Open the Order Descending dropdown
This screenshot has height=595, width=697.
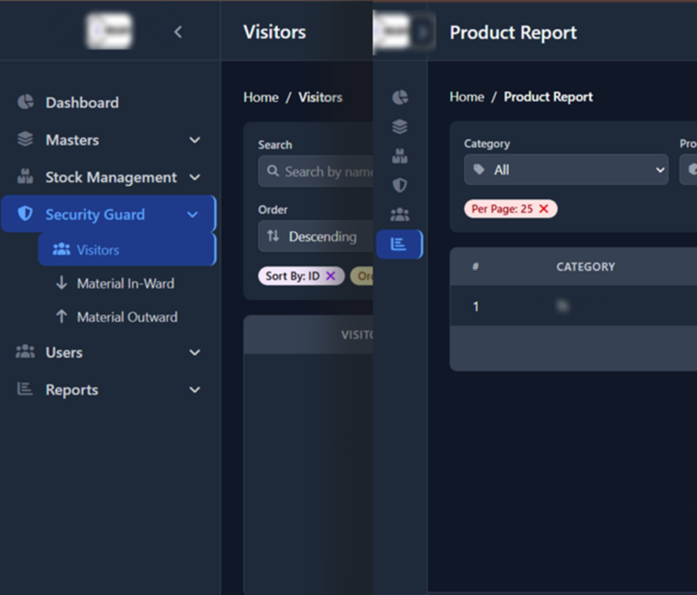pos(316,236)
